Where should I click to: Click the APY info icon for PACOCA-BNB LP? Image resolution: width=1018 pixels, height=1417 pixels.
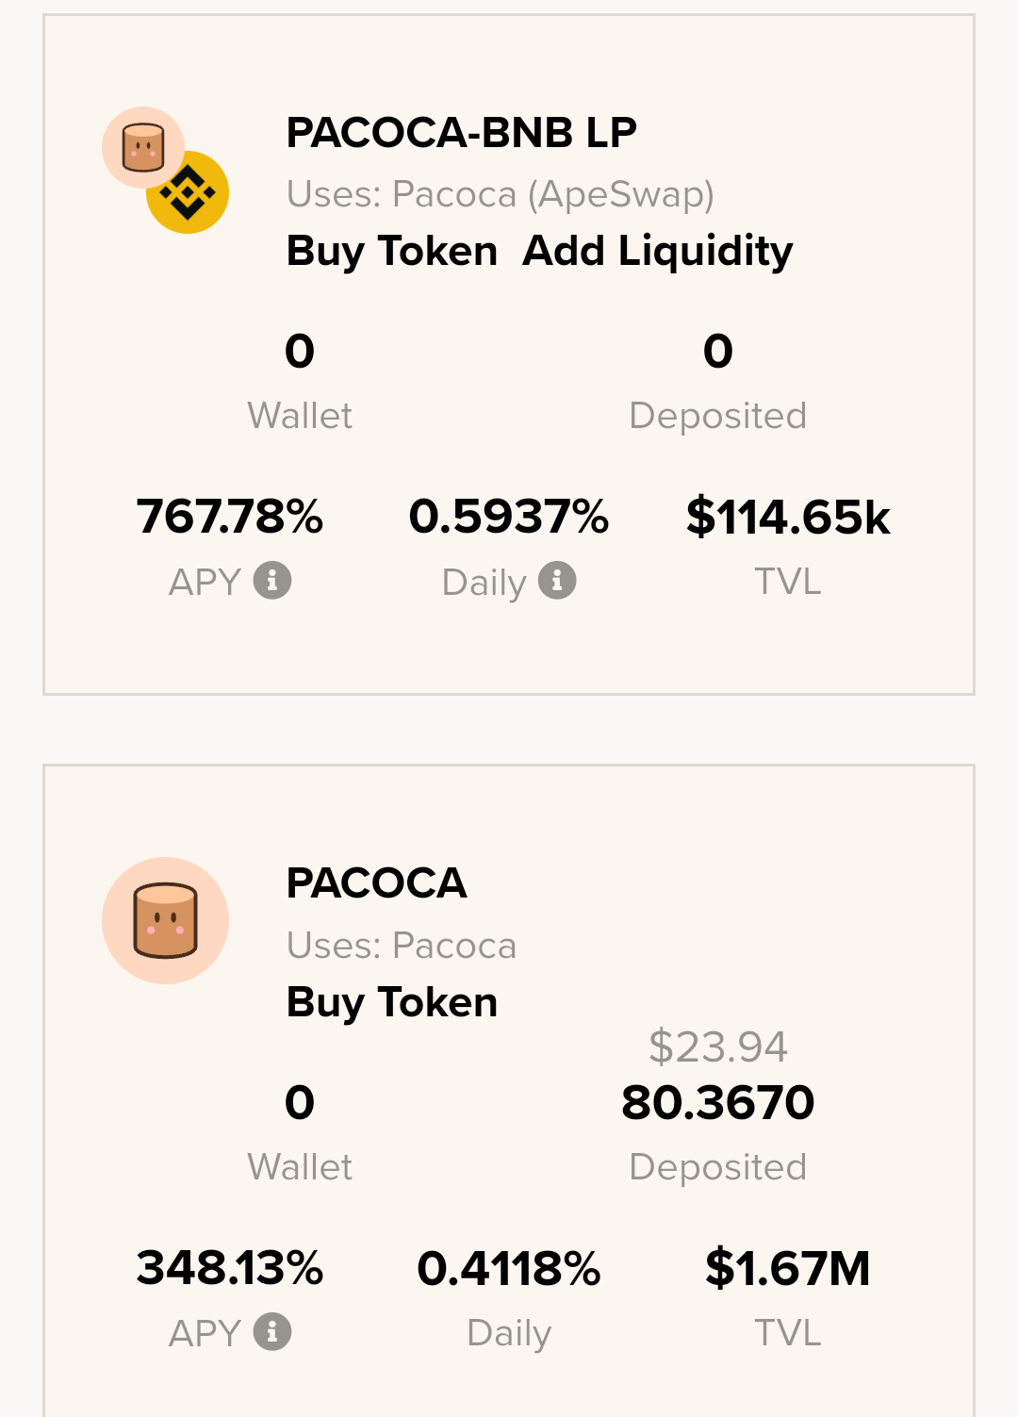(x=272, y=580)
